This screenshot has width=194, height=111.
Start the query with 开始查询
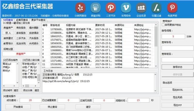(18, 107)
